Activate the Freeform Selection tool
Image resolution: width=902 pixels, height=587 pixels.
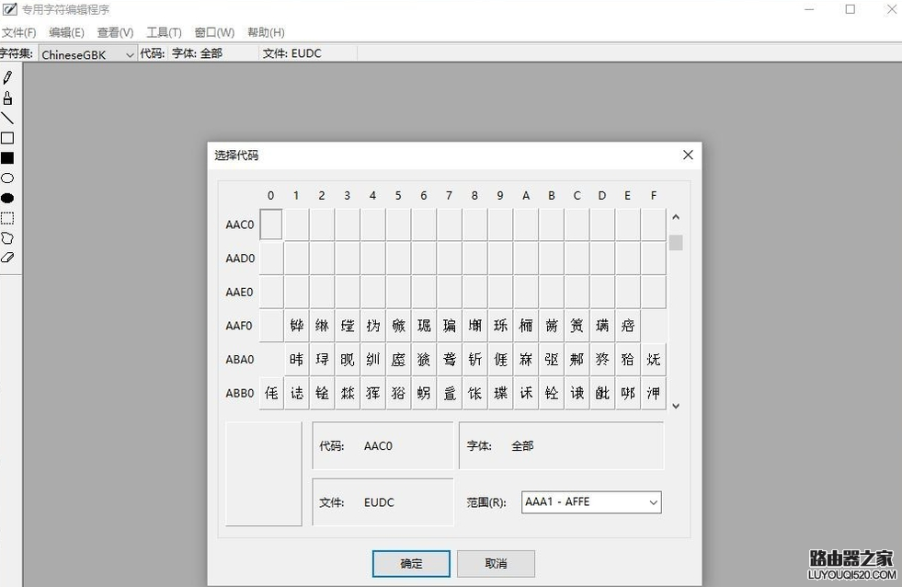point(9,238)
